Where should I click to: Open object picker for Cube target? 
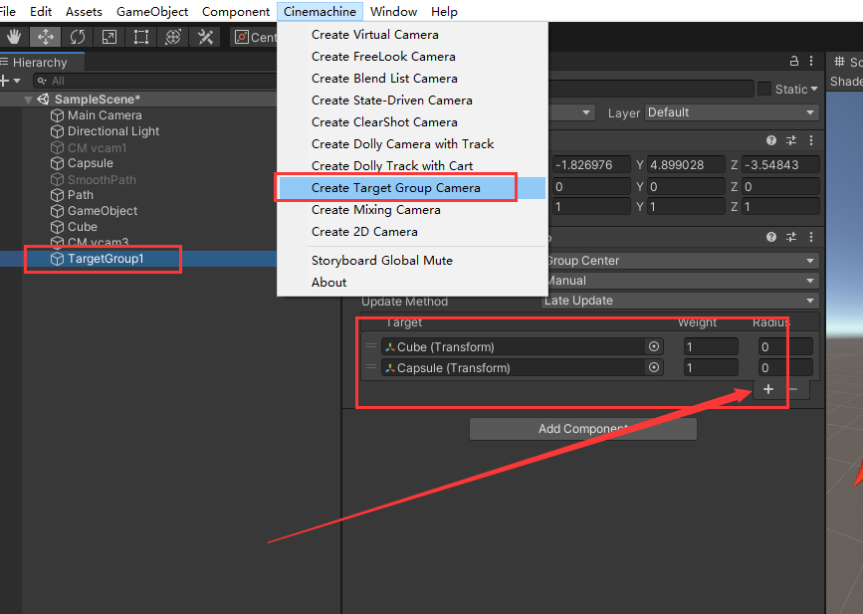(654, 346)
